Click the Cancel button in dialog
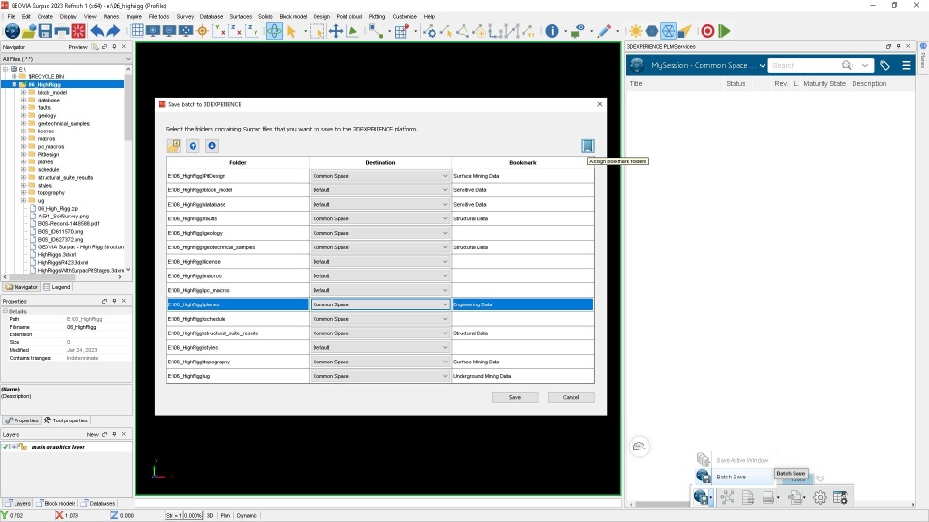 click(x=571, y=397)
